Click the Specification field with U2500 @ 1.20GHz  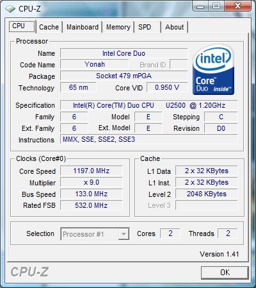point(149,105)
